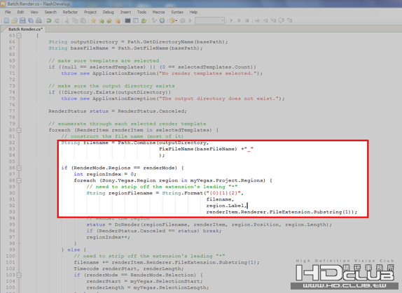Collapse the foreach fold at line 88
402x293 pixels.
[x=19, y=180]
